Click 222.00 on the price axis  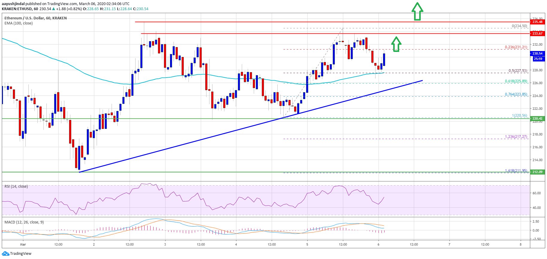(x=537, y=109)
